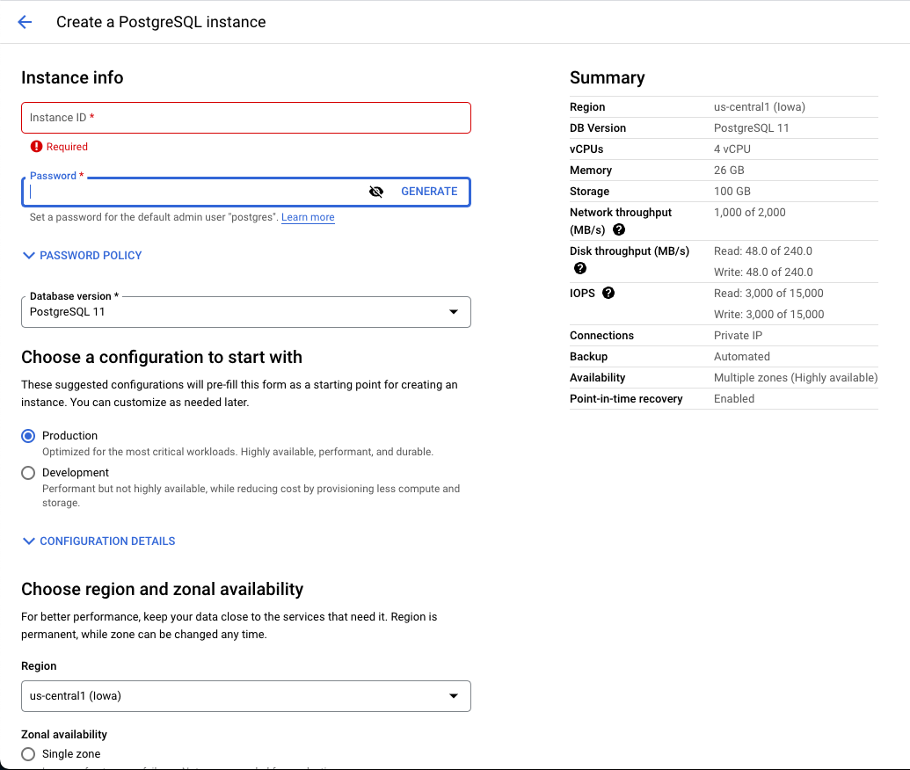Select the Production configuration option
The width and height of the screenshot is (910, 770).
(27, 435)
